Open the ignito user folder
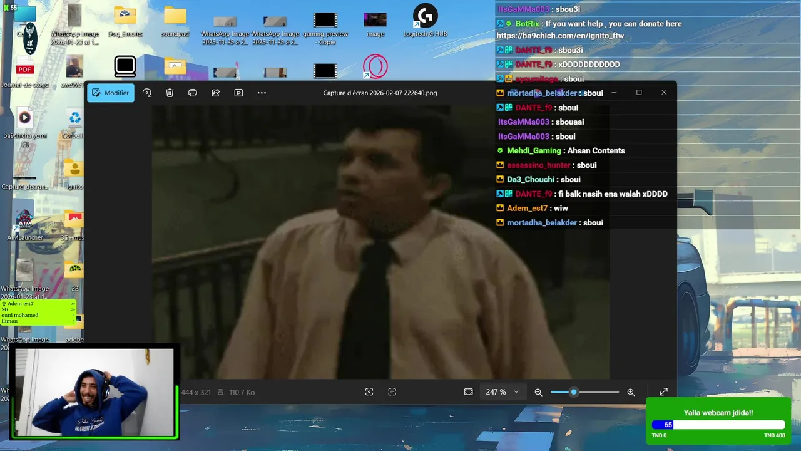 (x=74, y=174)
